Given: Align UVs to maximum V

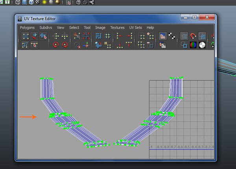Looking at the screenshot, I should pyautogui.click(x=129, y=45).
